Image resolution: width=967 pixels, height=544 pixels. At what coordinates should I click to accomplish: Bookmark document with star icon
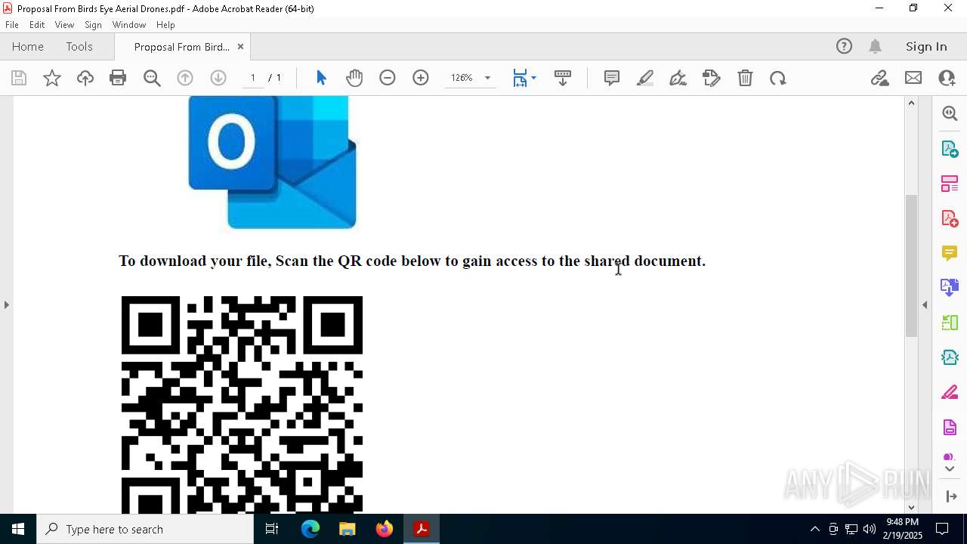coord(52,78)
